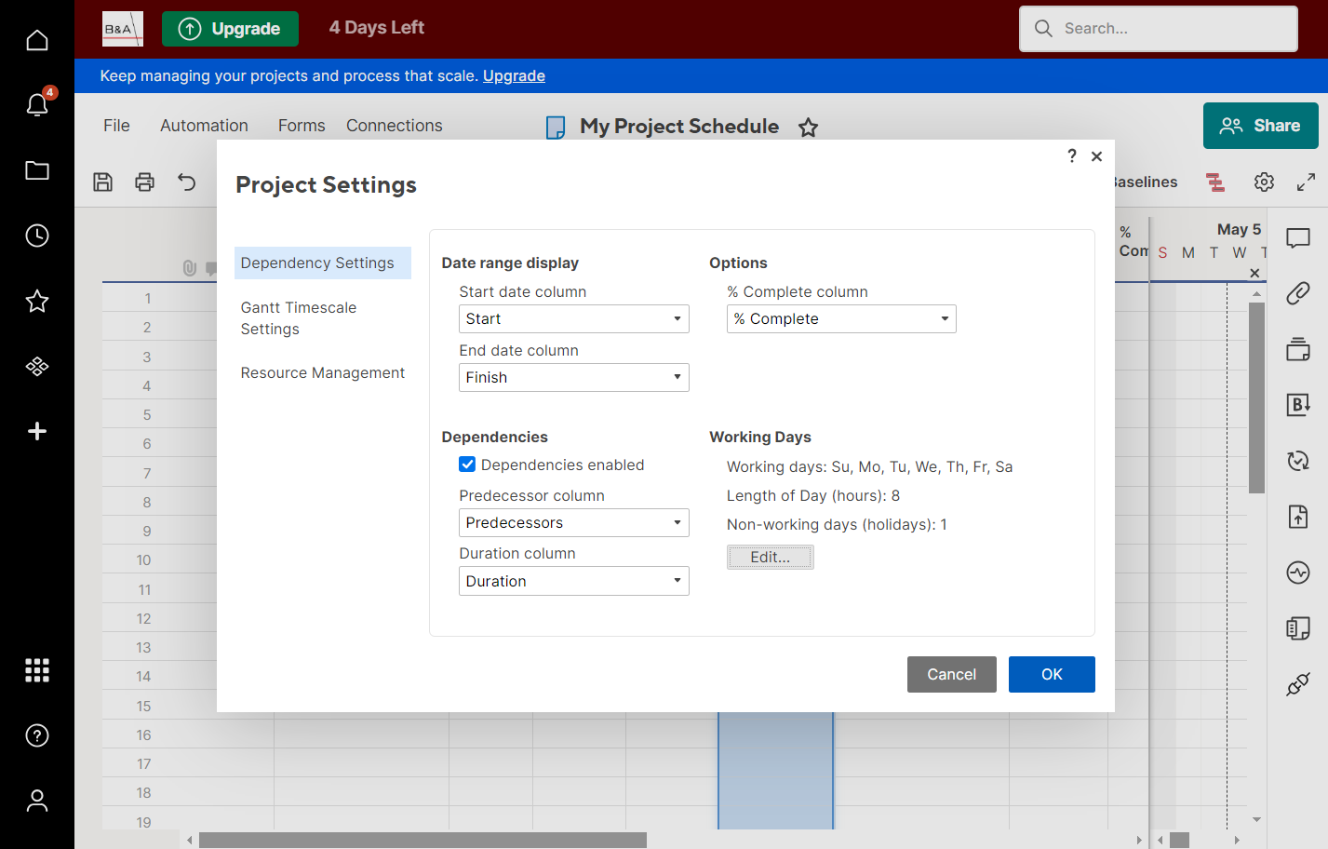Open the notifications bell icon
Screen dimensions: 1328x849
[x=37, y=104]
